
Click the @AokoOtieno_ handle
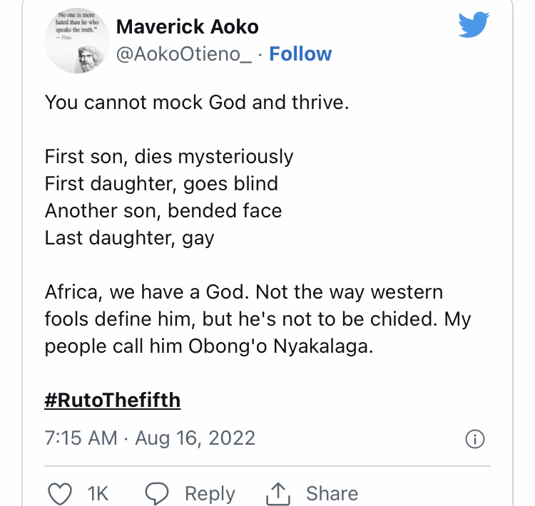184,55
